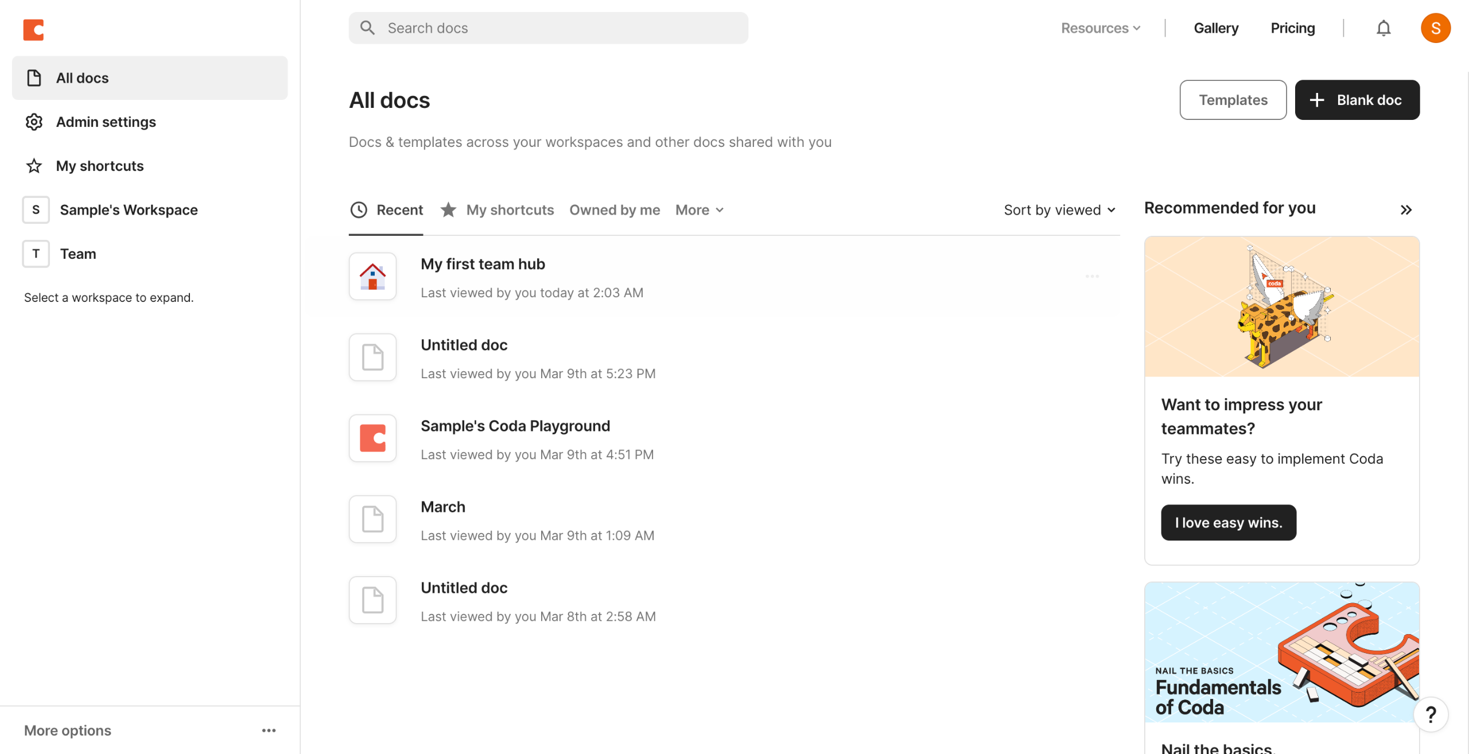Open the Sort by viewed dropdown
The width and height of the screenshot is (1469, 754).
click(x=1059, y=210)
